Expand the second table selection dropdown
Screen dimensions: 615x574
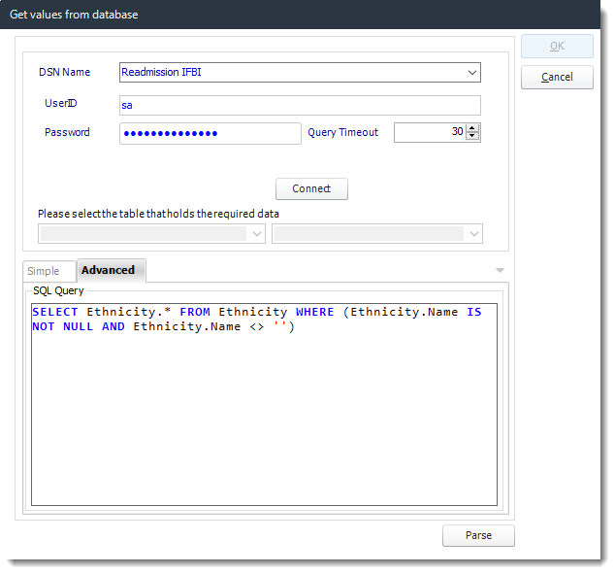tap(473, 234)
